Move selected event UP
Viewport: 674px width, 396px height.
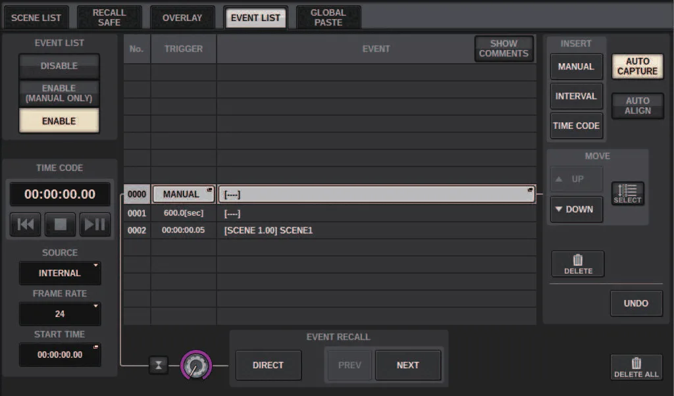tap(577, 179)
